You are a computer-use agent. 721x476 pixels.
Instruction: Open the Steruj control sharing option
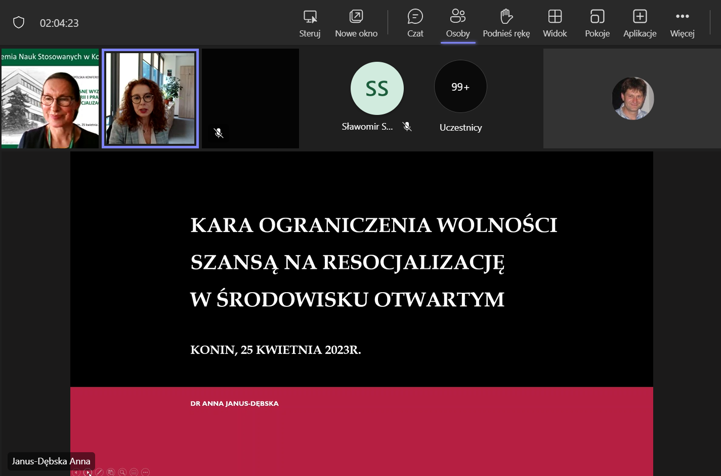(x=310, y=23)
